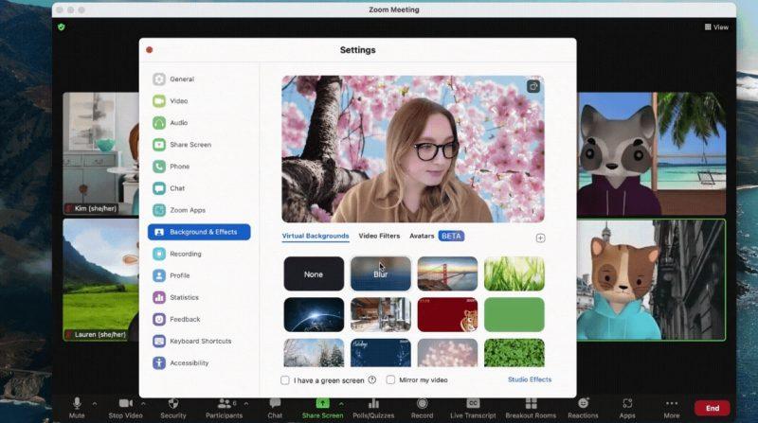The height and width of the screenshot is (423, 758).
Task: Open Profile settings section
Action: point(171,275)
